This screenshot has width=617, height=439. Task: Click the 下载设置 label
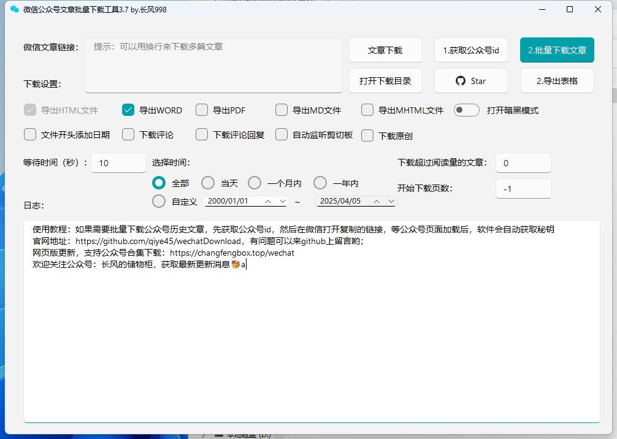(42, 84)
